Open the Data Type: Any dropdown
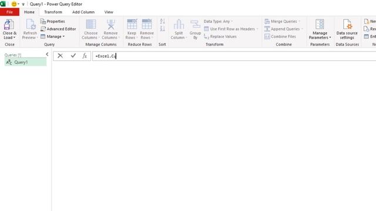Image resolution: width=376 pixels, height=211 pixels. 218,21
